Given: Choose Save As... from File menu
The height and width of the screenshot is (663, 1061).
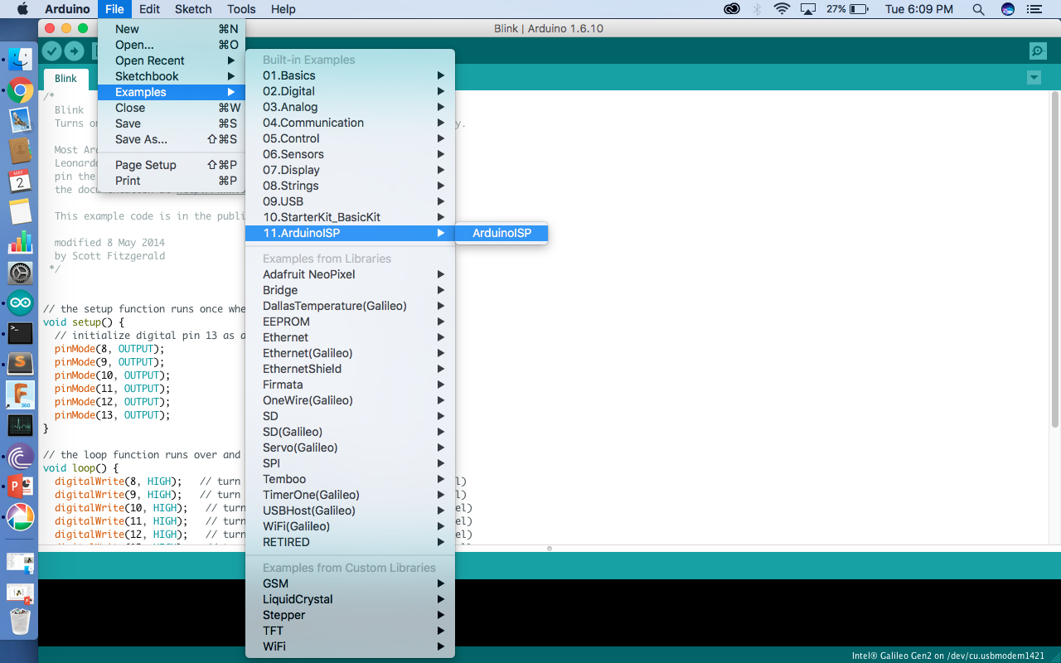Looking at the screenshot, I should [172, 139].
